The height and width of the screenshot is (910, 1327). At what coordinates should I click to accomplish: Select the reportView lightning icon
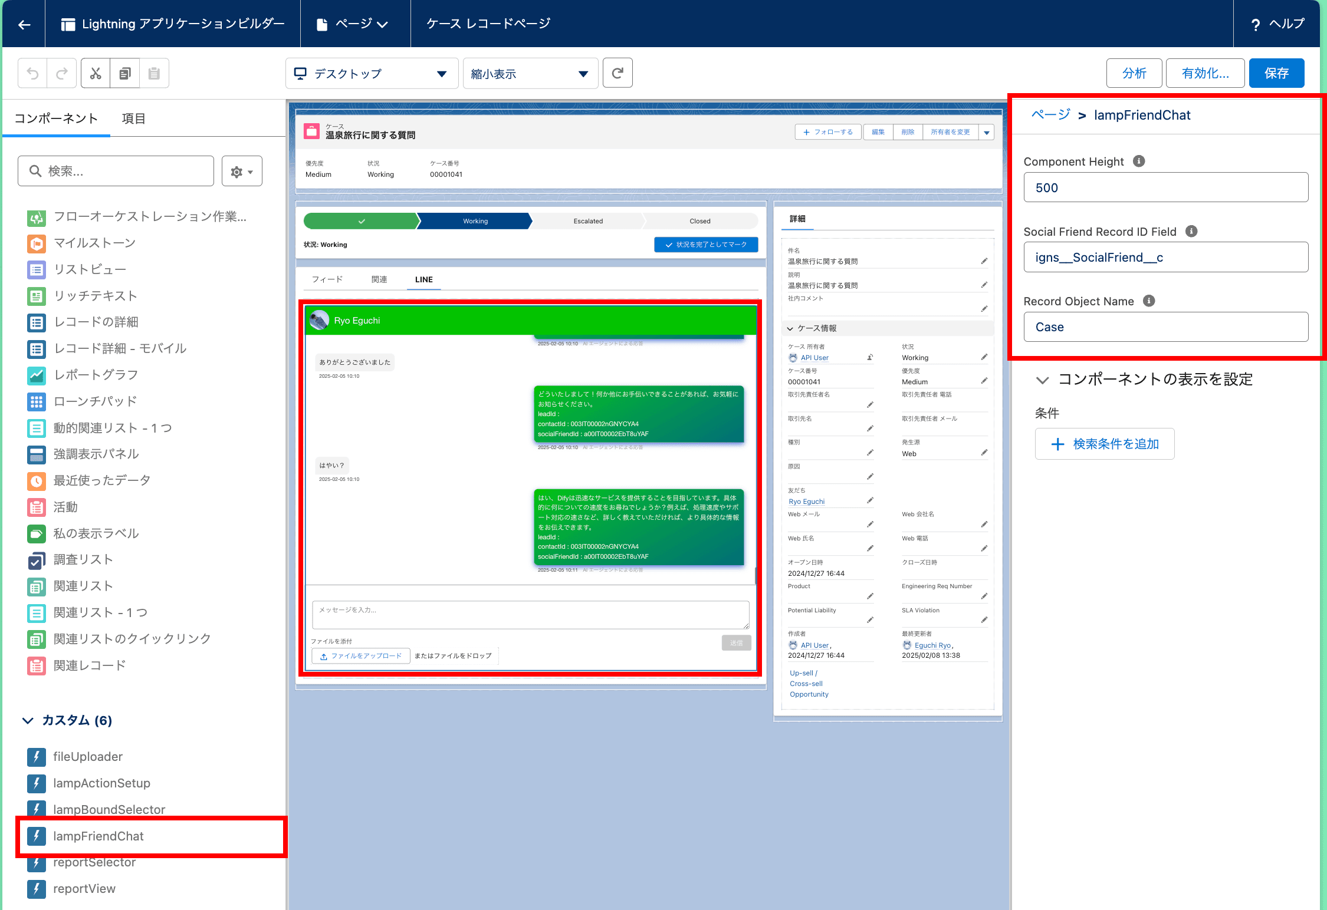(x=37, y=889)
